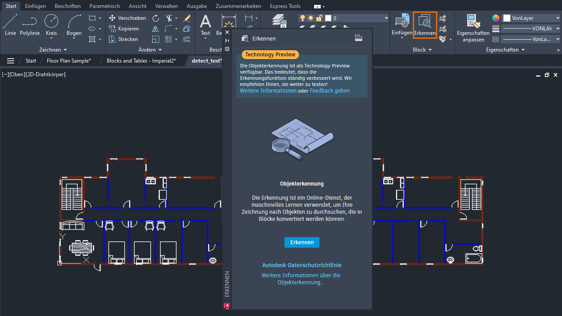Screen dimensions: 562x316
Task: Open the Zusammenarbeiten ribbon tab
Action: pyautogui.click(x=238, y=6)
